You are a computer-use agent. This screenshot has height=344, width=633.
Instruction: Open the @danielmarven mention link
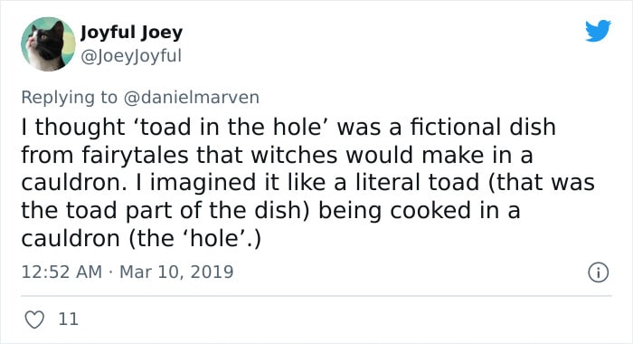(x=192, y=98)
